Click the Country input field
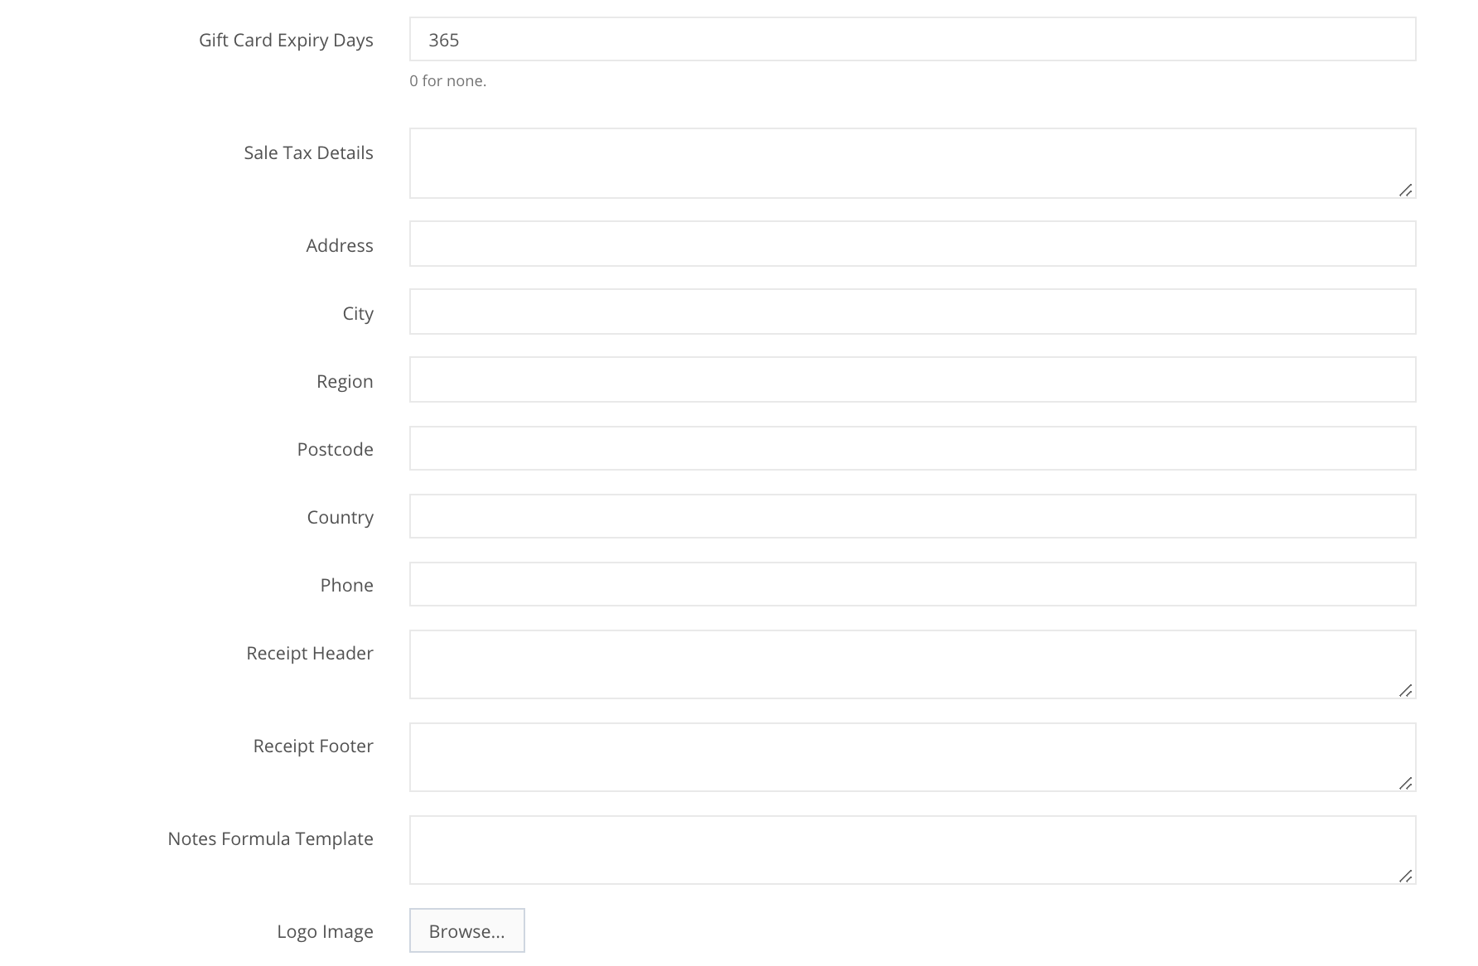Screen dimensions: 1478x966 click(x=912, y=516)
